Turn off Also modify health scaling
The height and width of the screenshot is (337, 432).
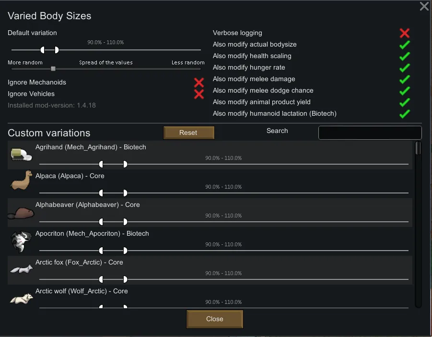[405, 56]
